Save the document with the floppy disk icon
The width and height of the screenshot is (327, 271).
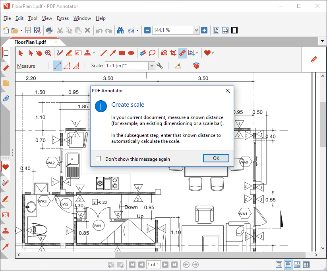coord(28,30)
